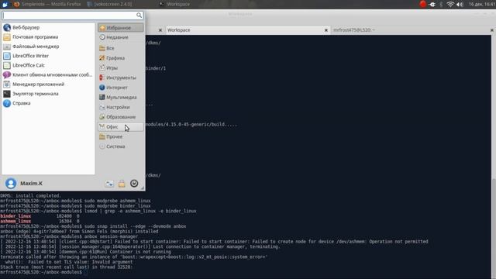The width and height of the screenshot is (496, 279).
Task: Click the search magnifier icon
Action: point(139,15)
